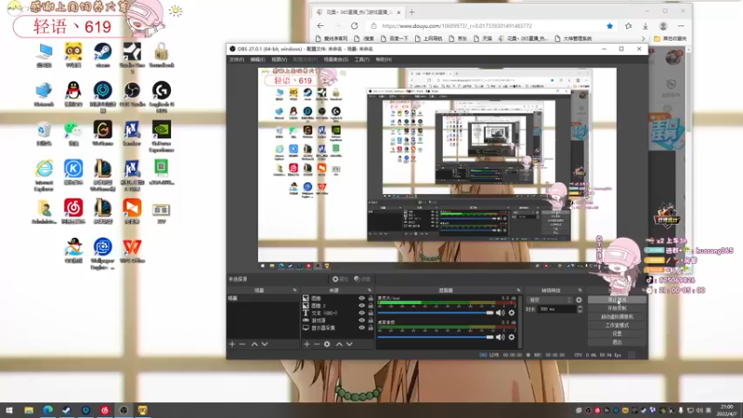
Task: Click the 京东 bookmark in Edge
Action: point(457,38)
